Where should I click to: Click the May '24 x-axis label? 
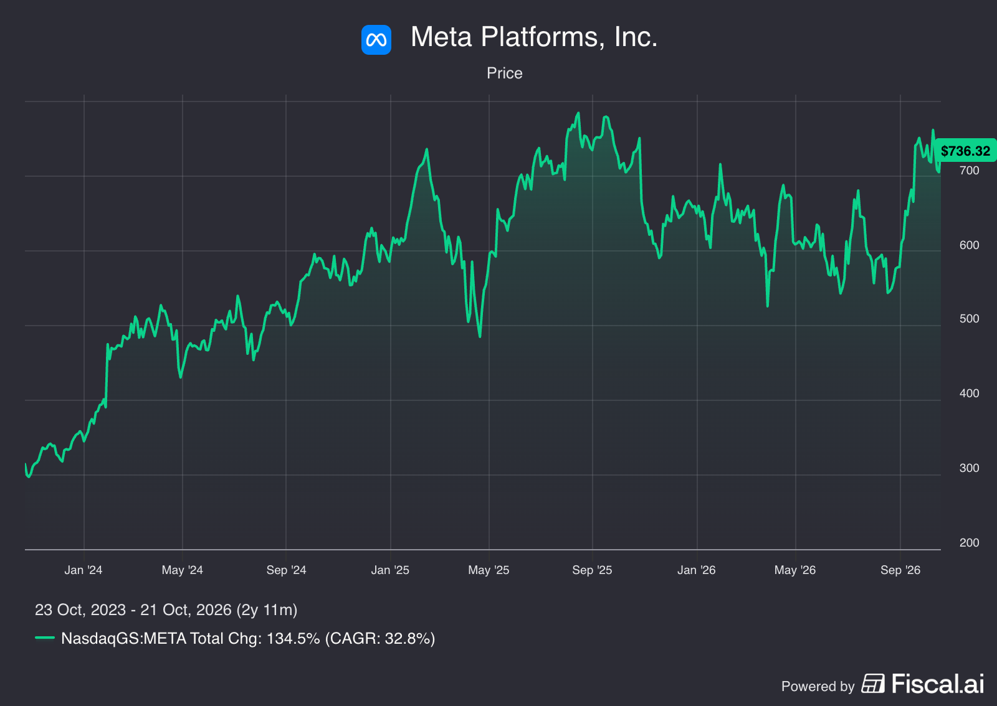(x=182, y=570)
